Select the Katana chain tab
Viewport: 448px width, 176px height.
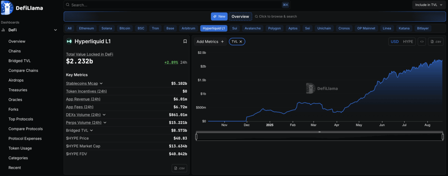click(404, 28)
